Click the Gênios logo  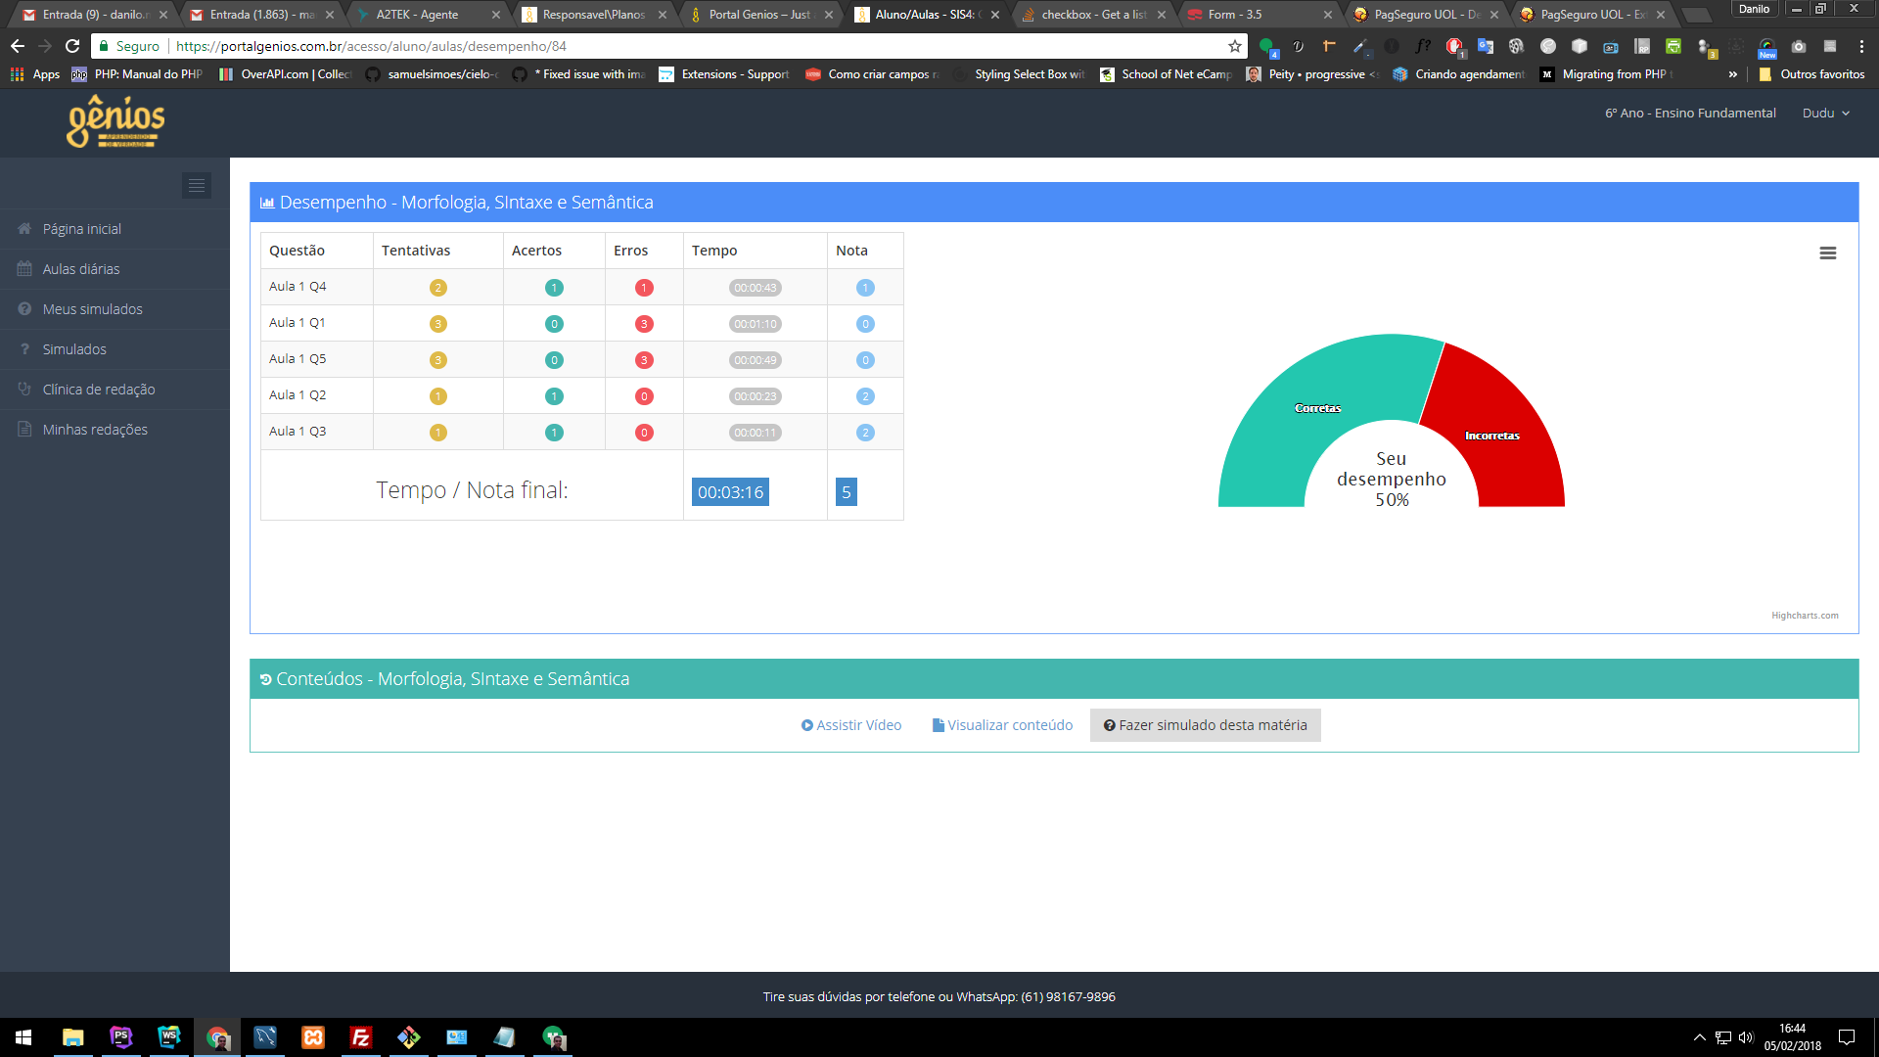click(115, 122)
